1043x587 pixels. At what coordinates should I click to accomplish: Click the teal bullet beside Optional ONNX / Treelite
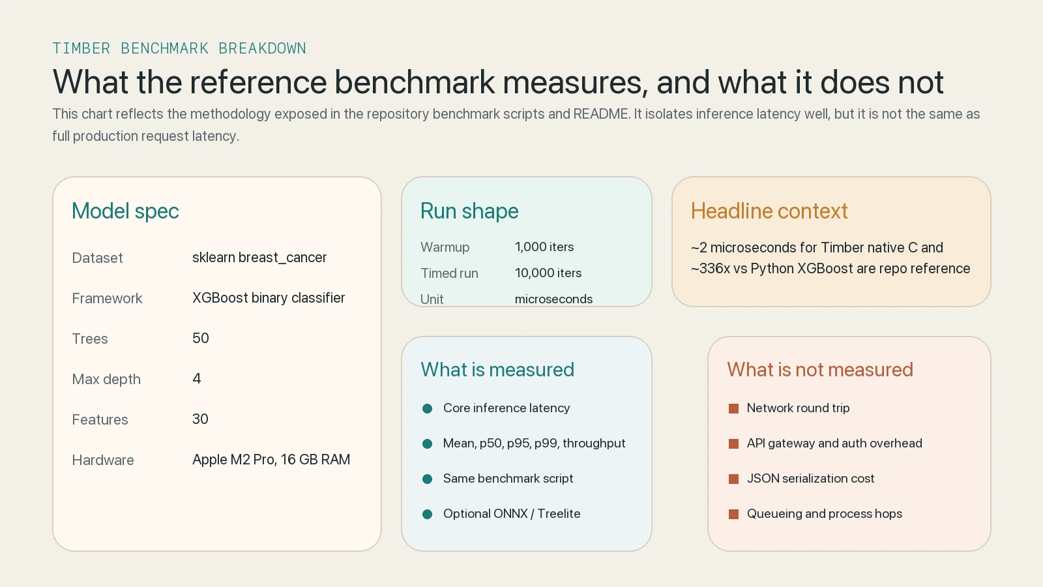tap(428, 514)
